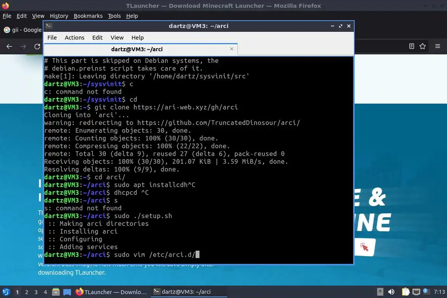Open the terminal File menu
This screenshot has height=298, width=447.
click(52, 38)
